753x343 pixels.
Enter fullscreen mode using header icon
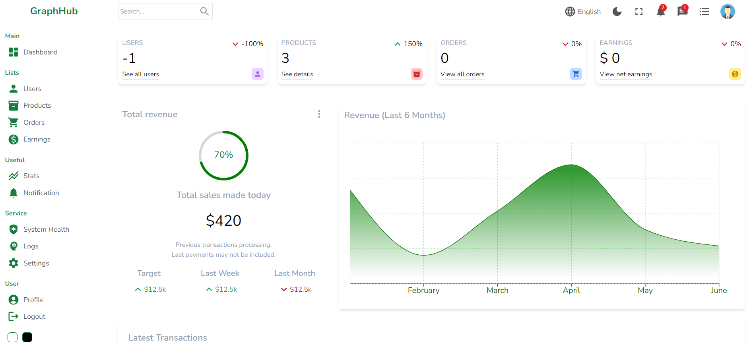[638, 12]
